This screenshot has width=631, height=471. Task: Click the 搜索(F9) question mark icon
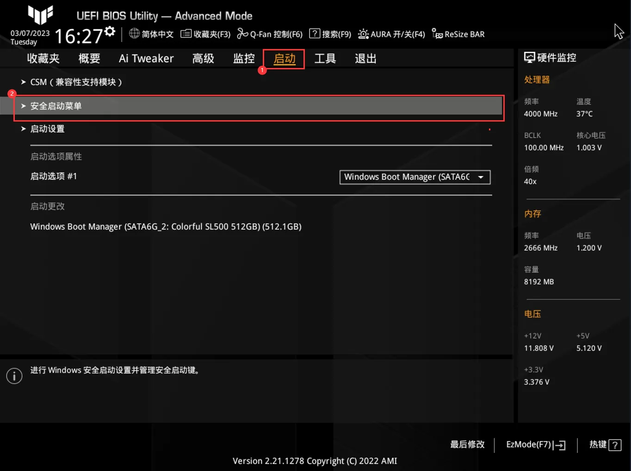click(315, 34)
